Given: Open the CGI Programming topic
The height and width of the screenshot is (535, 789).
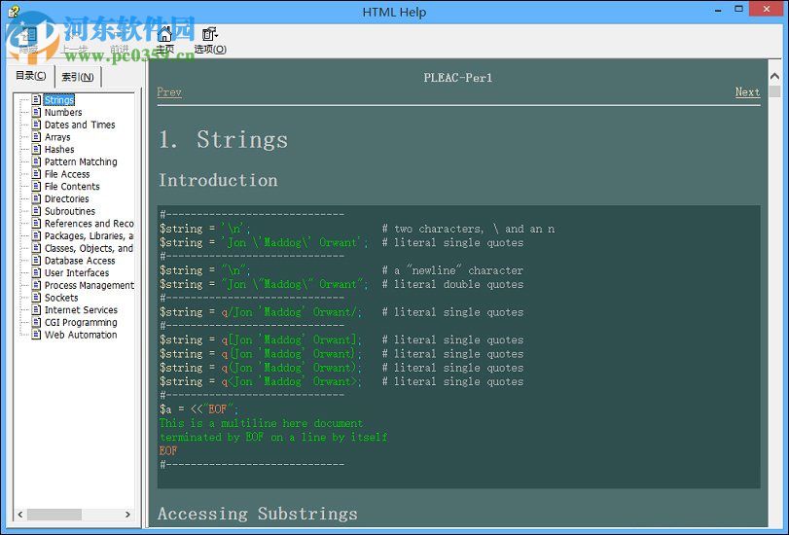Looking at the screenshot, I should pyautogui.click(x=81, y=322).
